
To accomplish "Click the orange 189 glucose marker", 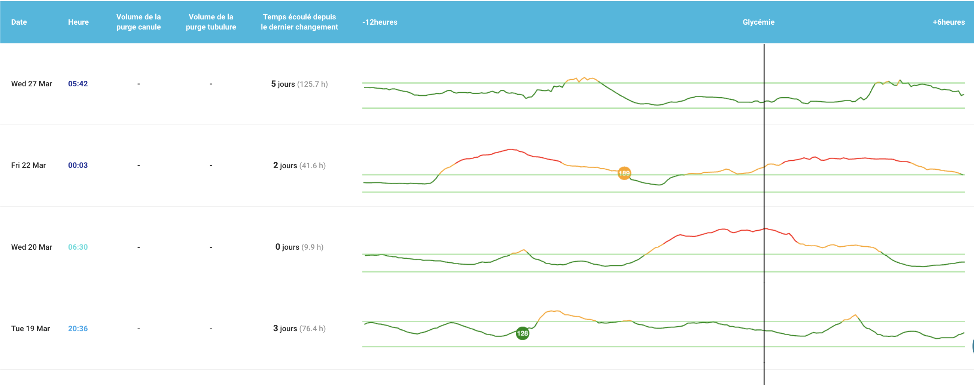I will pyautogui.click(x=624, y=173).
